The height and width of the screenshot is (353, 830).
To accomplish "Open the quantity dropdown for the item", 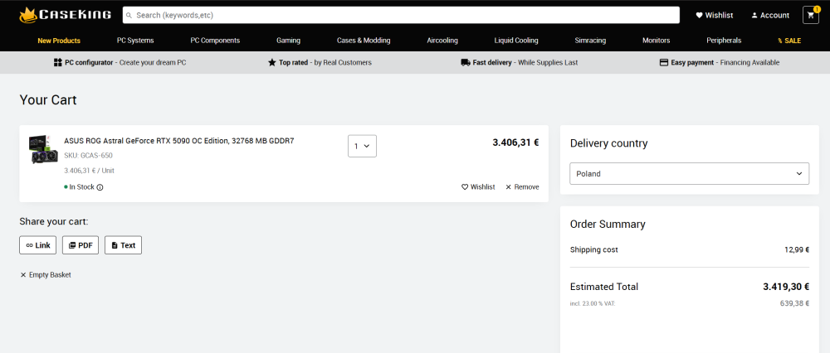I will pos(362,146).
